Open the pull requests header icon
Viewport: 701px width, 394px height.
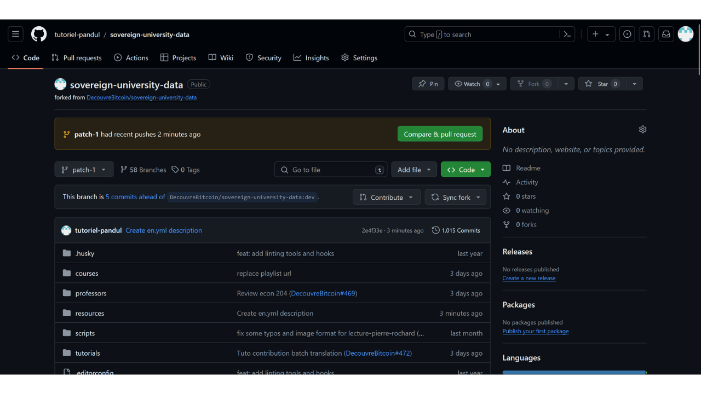(x=647, y=34)
